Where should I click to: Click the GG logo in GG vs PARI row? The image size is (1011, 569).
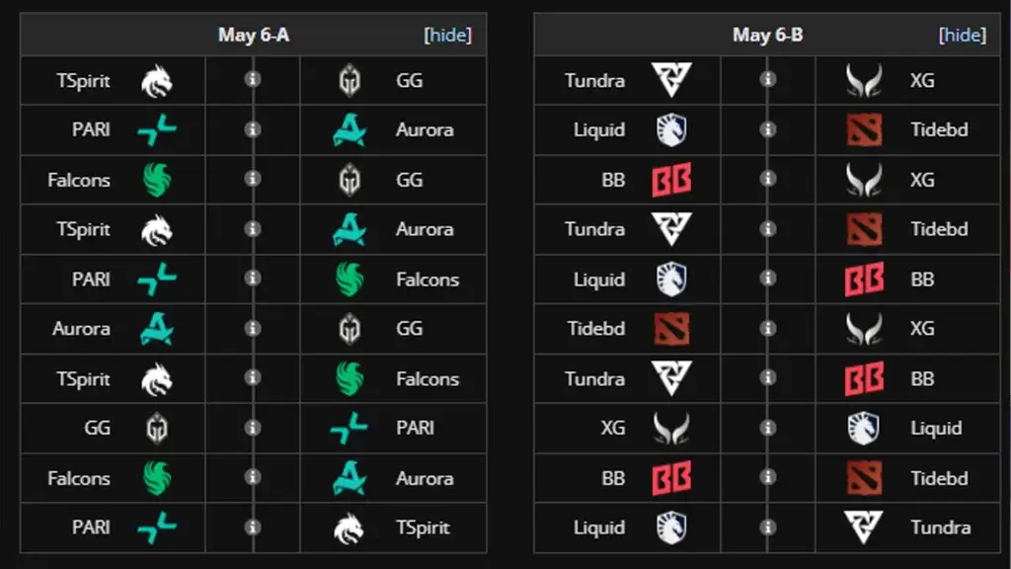(x=157, y=429)
